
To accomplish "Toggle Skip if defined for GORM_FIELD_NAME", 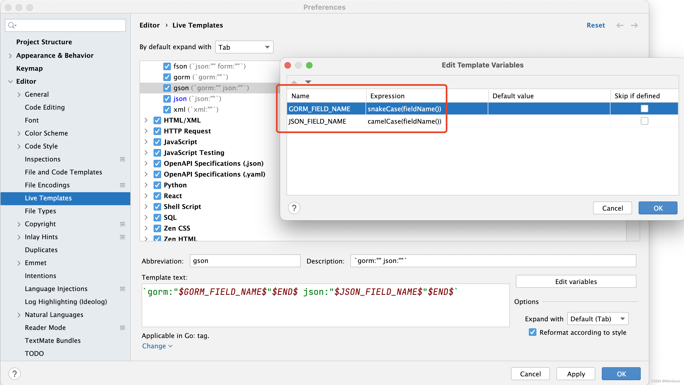I will [x=644, y=109].
